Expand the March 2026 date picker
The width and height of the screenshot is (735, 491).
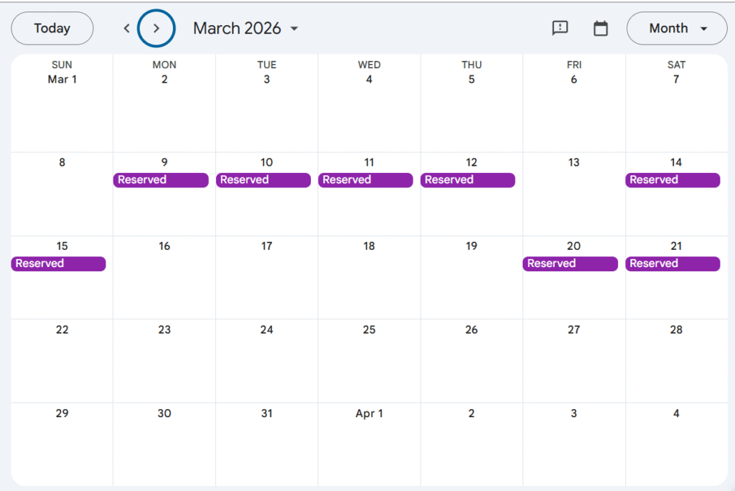(x=246, y=29)
